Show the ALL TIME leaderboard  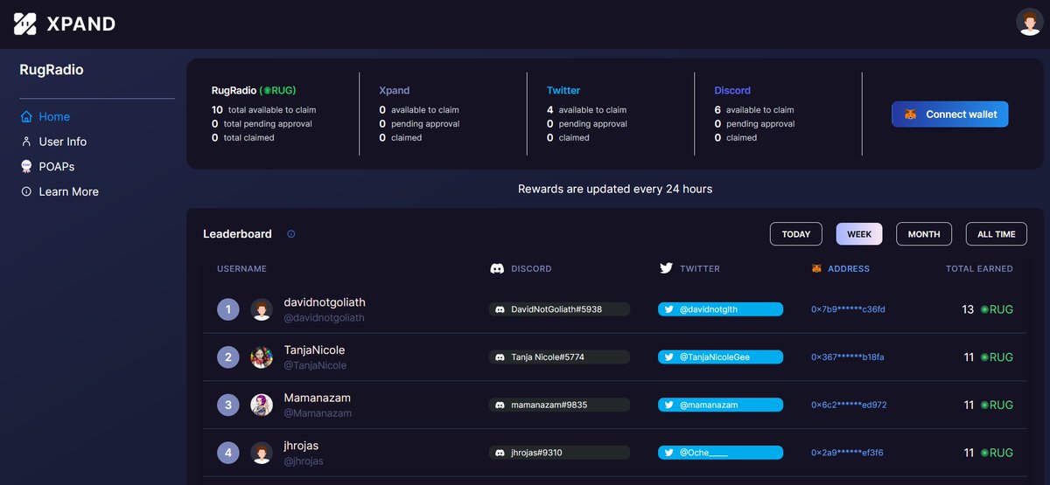tap(997, 234)
